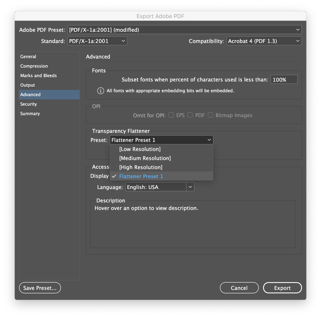Click the embedded fonts information text
This screenshot has height=318, width=321.
[x=170, y=91]
